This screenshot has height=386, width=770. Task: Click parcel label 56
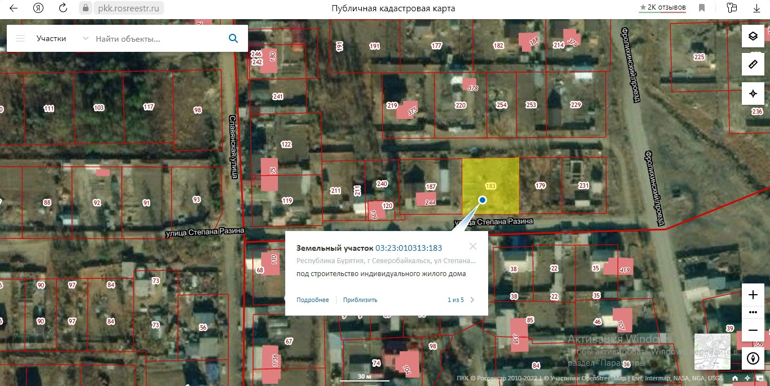point(203,327)
